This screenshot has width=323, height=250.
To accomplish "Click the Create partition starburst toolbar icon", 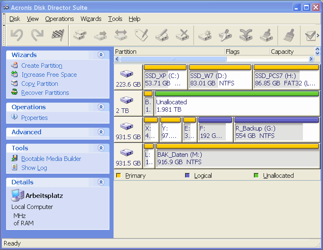I will click(x=205, y=35).
